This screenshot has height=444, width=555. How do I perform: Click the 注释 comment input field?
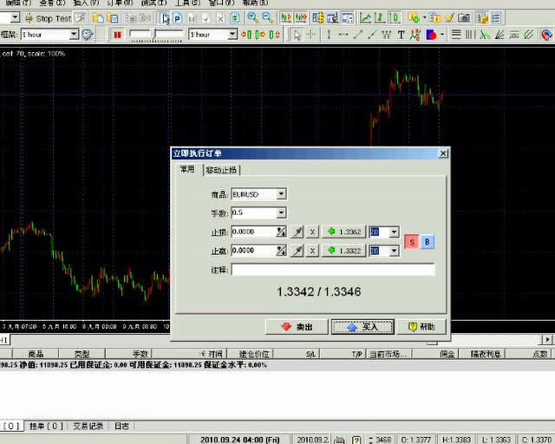[333, 270]
